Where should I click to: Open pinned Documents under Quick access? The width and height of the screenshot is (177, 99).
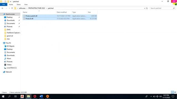click(x=11, y=23)
